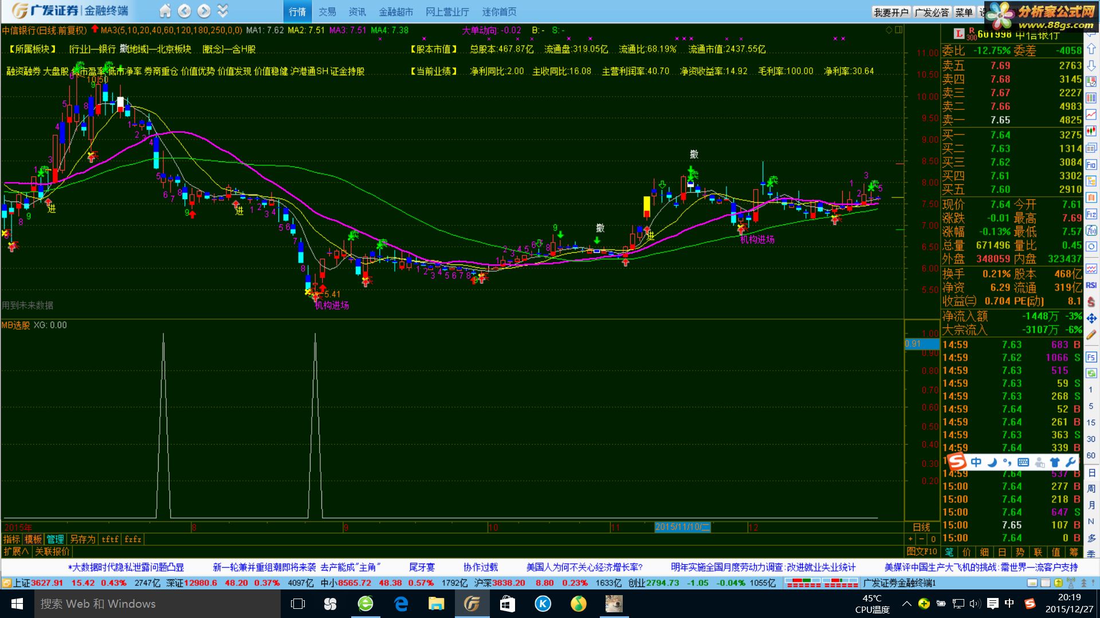The image size is (1100, 618).
Task: Select the 细 tab under trade list
Action: pos(984,552)
